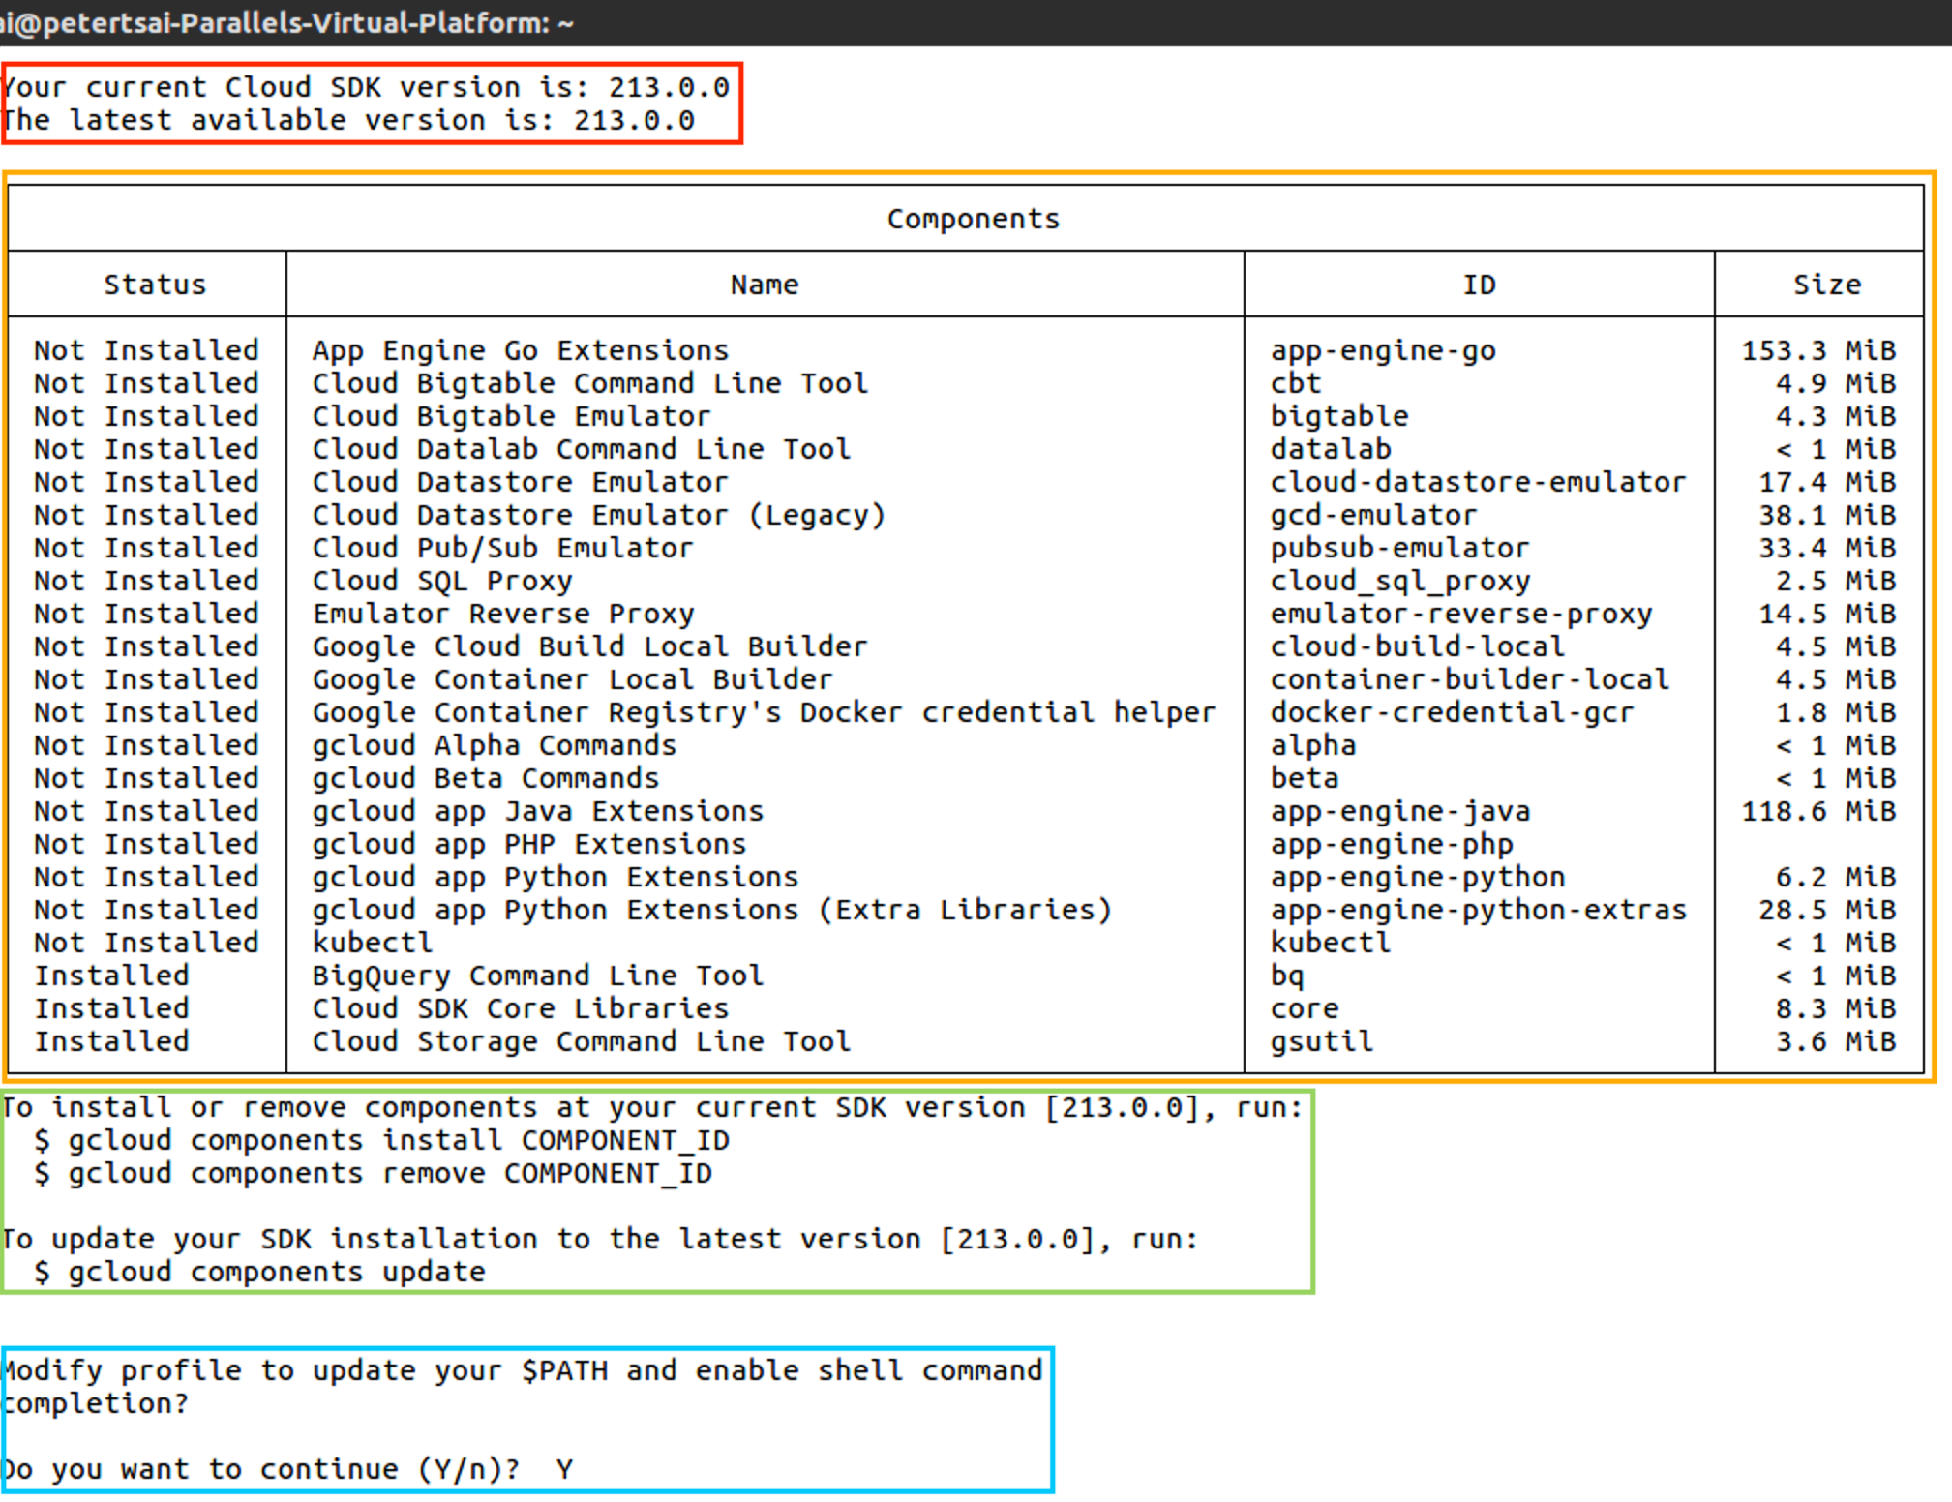This screenshot has width=1952, height=1502.
Task: Click the 'docker-credential-gcr' ID entry
Action: click(1451, 712)
